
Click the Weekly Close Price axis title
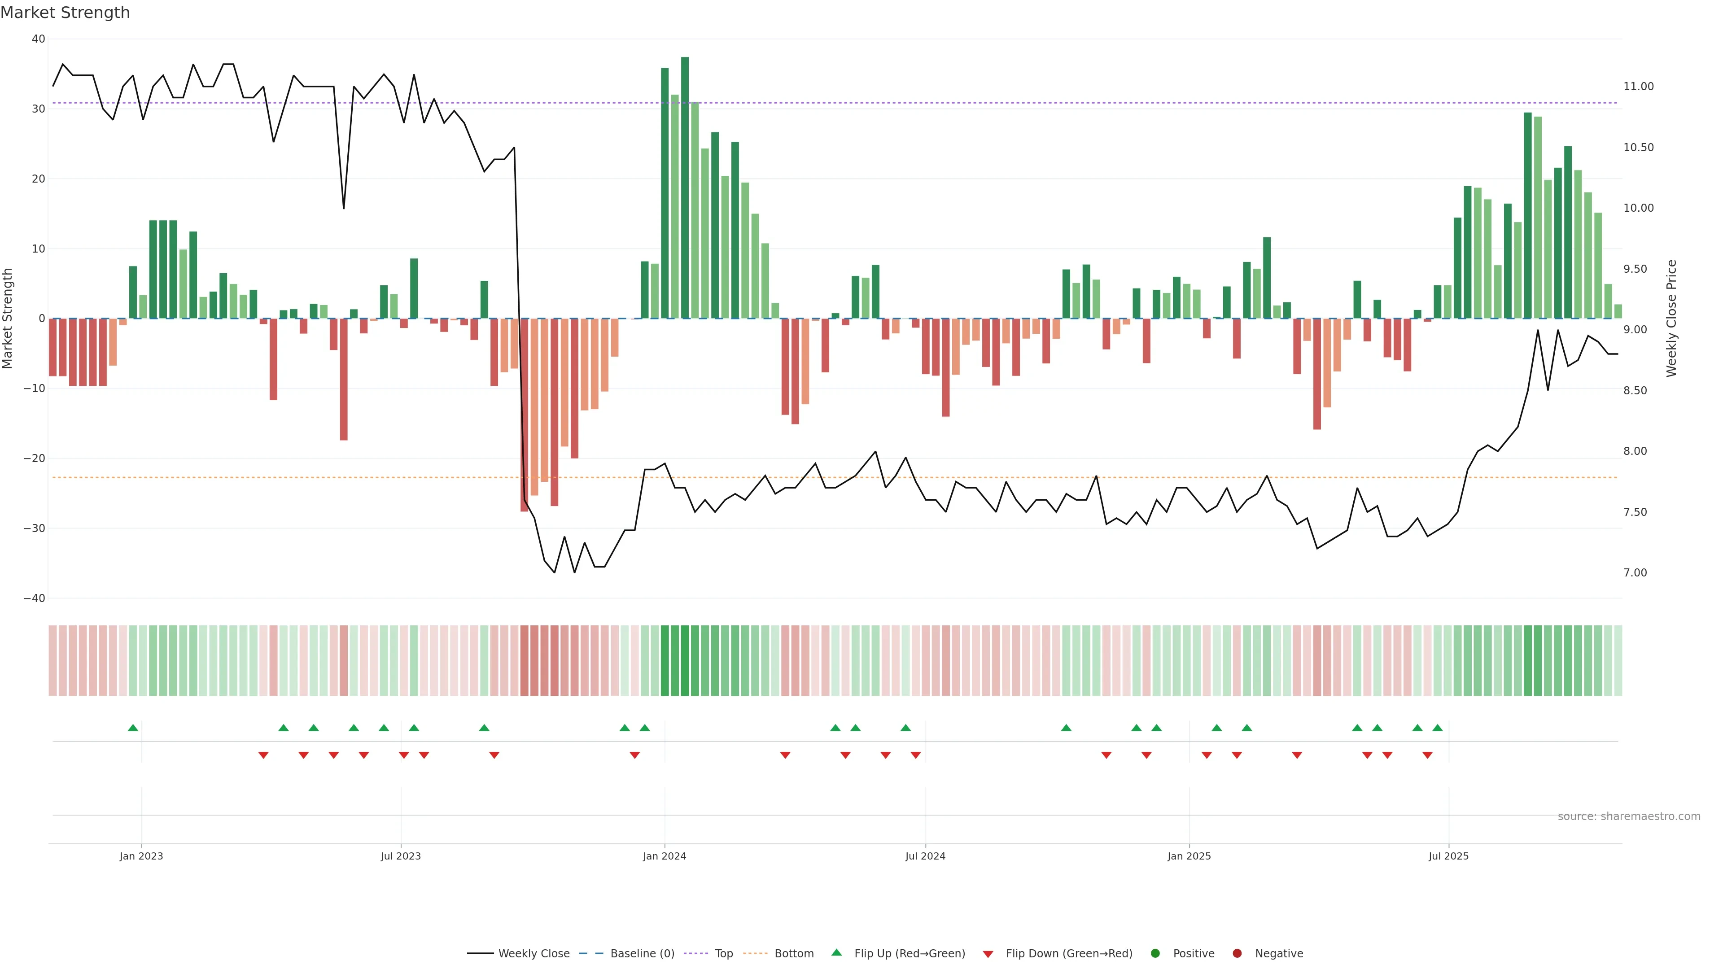click(x=1671, y=319)
